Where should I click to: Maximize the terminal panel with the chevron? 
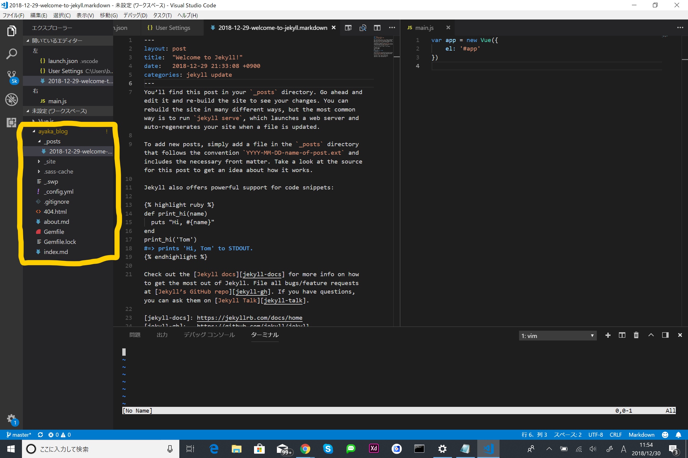click(651, 335)
